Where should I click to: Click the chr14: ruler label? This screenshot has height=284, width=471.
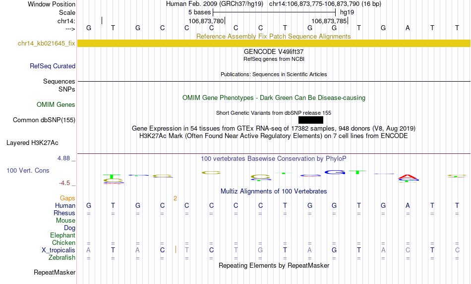pyautogui.click(x=66, y=21)
